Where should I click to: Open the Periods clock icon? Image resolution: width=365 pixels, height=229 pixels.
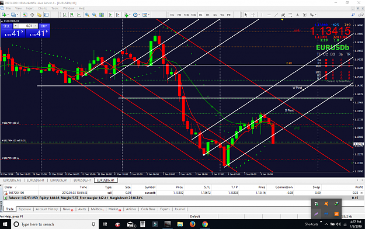[x=135, y=15]
